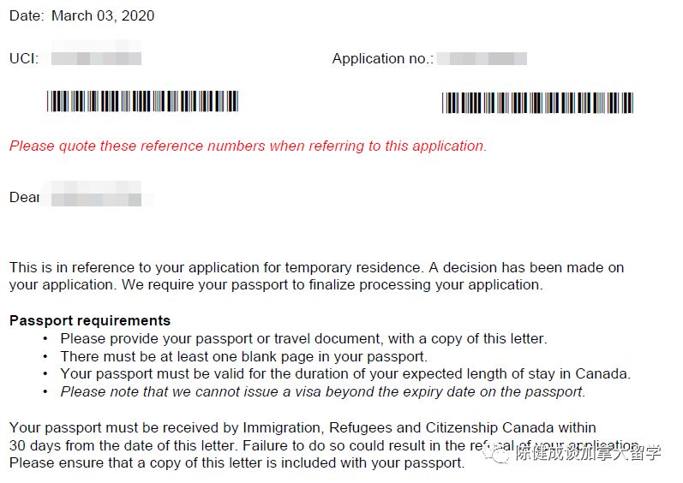Screen dimensions: 683x483
Task: Click the UCI label
Action: click(x=24, y=58)
